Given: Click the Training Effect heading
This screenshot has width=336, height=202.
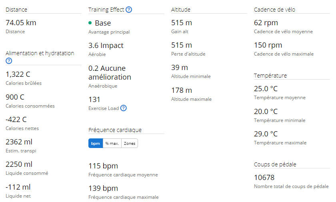Looking at the screenshot, I should (x=106, y=10).
